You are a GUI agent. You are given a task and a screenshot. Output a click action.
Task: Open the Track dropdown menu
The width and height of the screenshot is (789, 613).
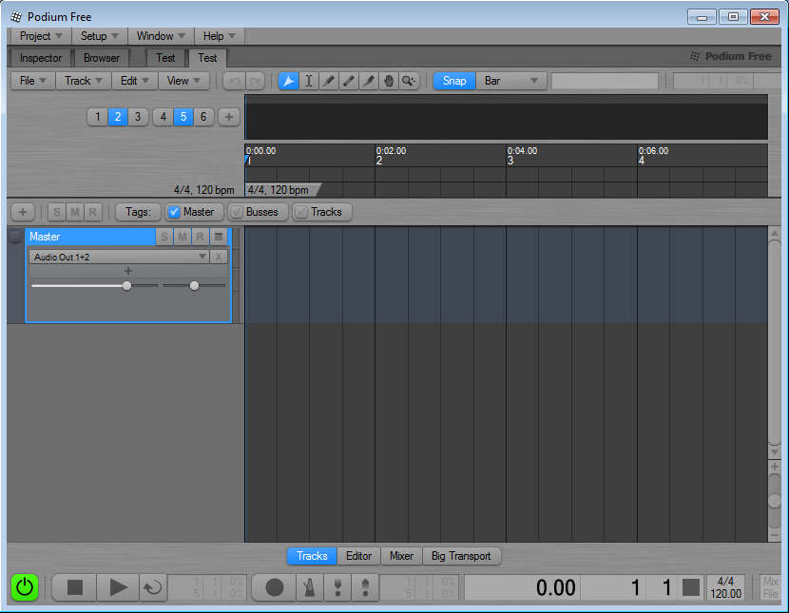(x=83, y=81)
